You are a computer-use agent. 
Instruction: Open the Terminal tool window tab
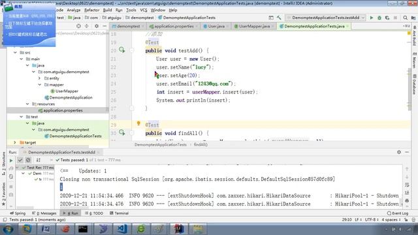click(x=119, y=213)
